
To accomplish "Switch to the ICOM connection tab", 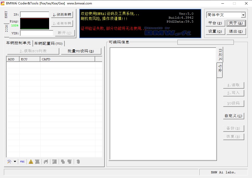I will pos(6,28).
